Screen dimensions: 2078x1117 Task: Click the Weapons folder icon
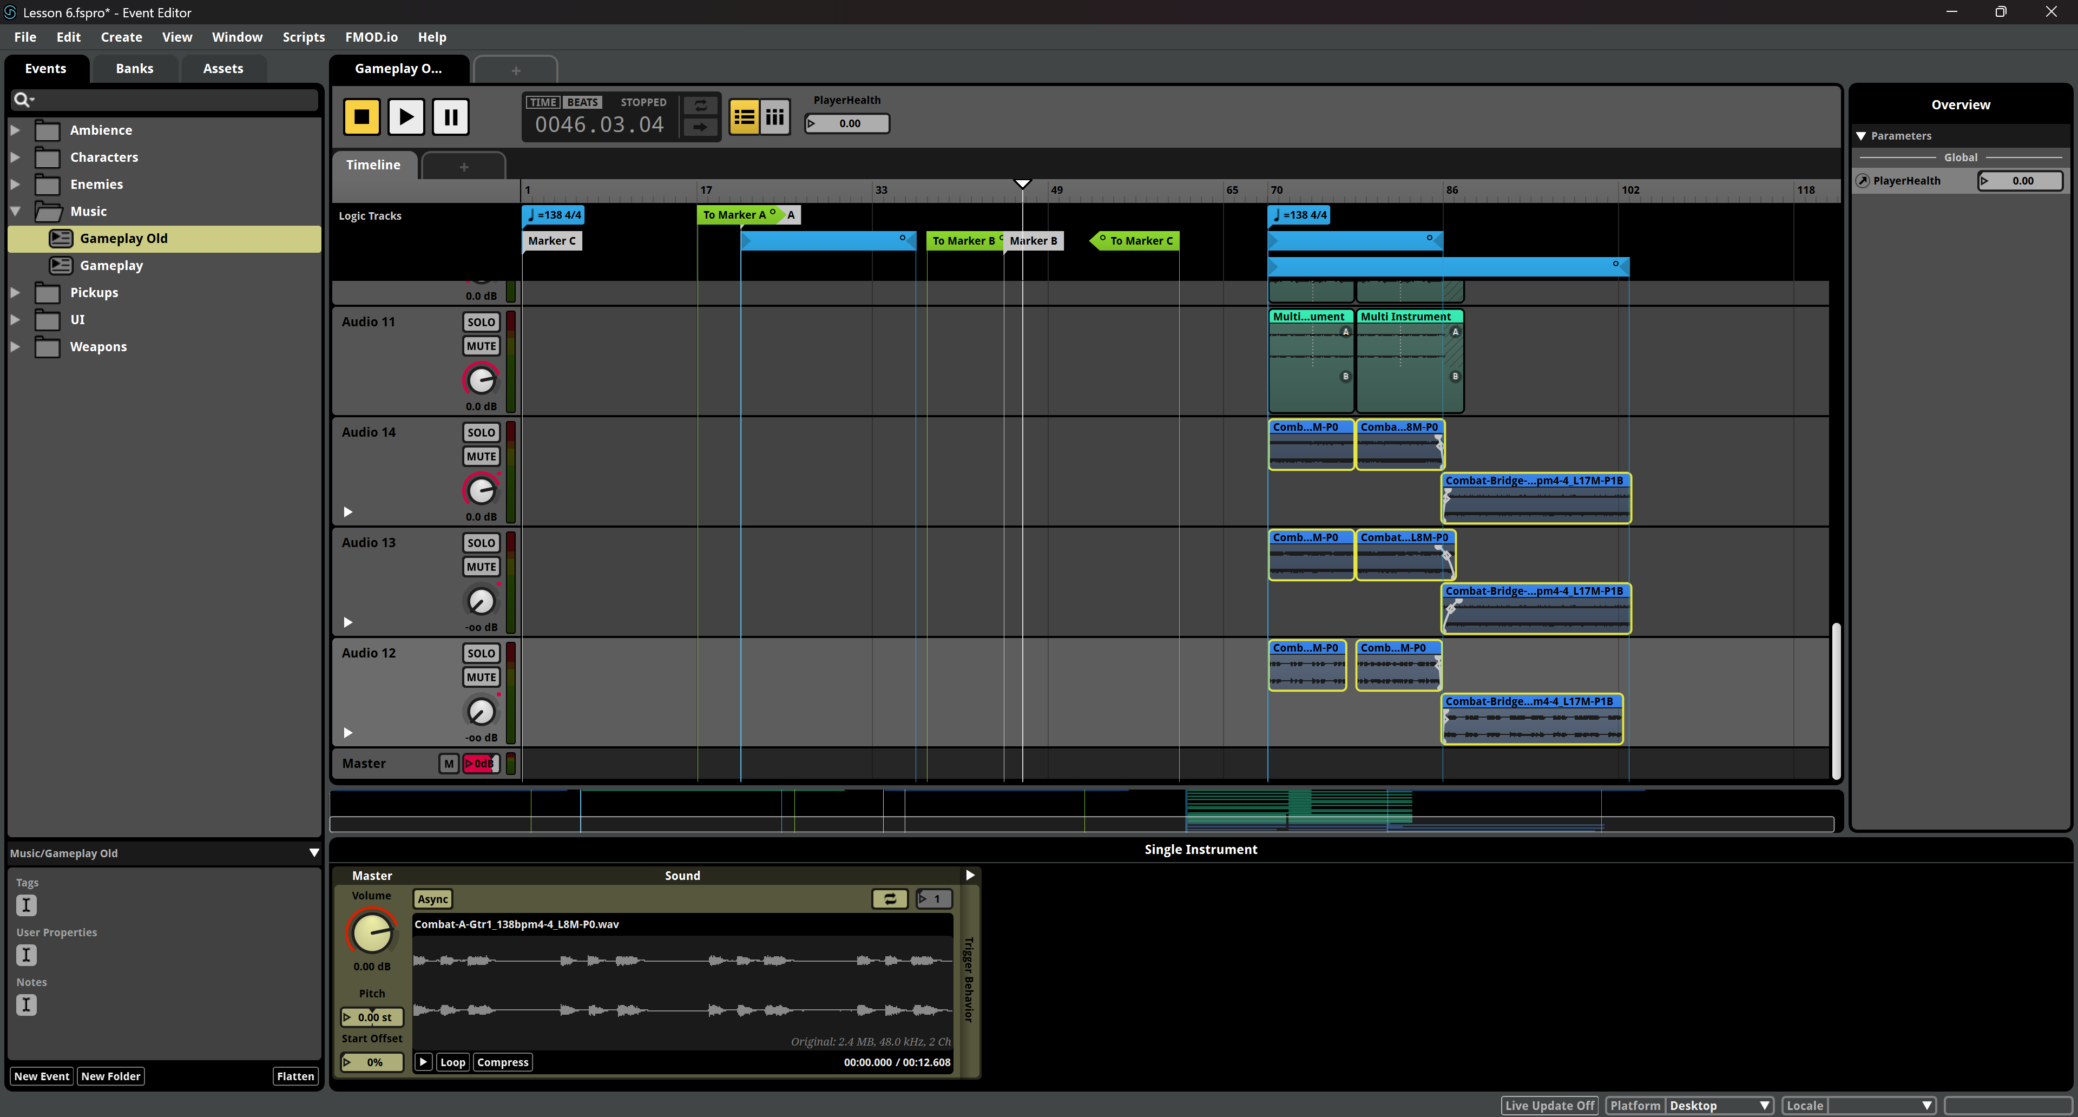point(48,347)
